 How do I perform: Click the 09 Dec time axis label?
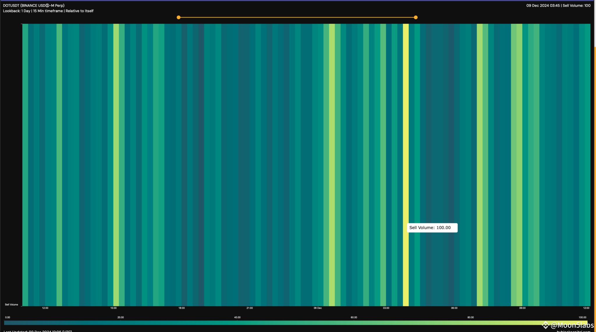click(317, 308)
